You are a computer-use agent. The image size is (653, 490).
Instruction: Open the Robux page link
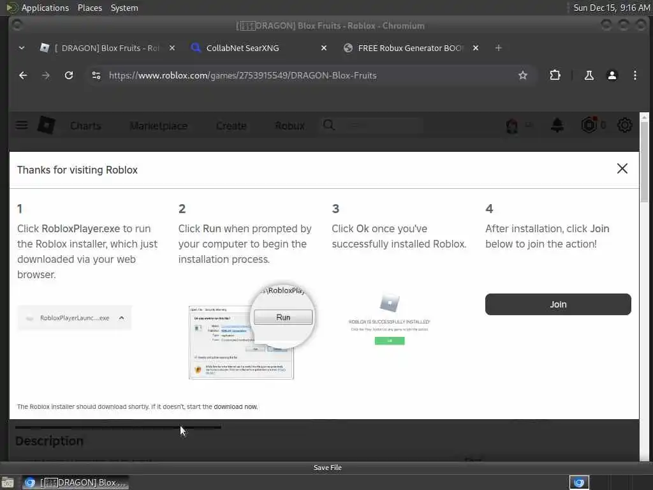(290, 126)
